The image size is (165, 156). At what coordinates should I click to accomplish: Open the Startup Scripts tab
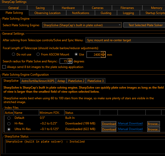pyautogui.click(x=153, y=13)
